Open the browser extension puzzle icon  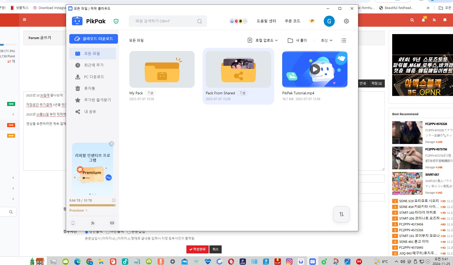coord(93,223)
